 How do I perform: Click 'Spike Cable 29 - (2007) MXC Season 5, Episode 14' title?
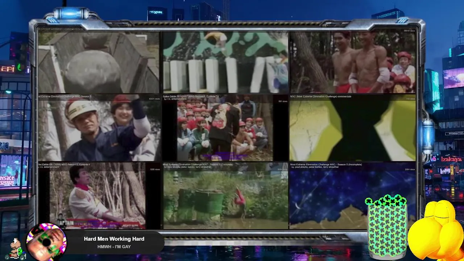[191, 96]
